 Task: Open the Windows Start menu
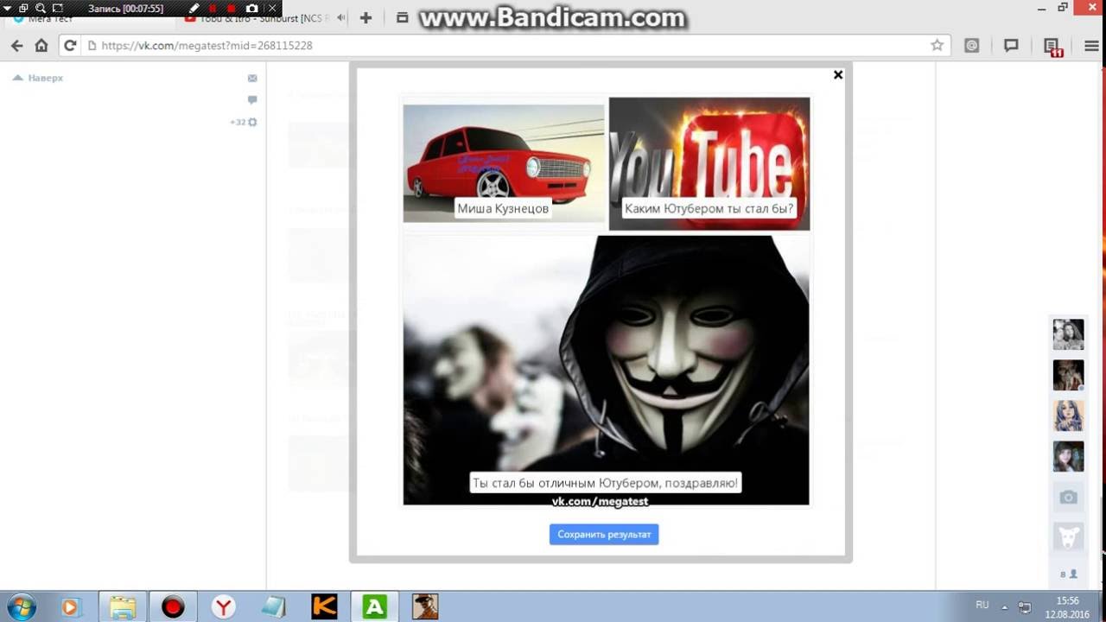[22, 606]
